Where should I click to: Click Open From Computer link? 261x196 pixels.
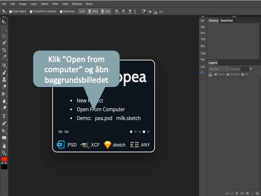pyautogui.click(x=101, y=109)
